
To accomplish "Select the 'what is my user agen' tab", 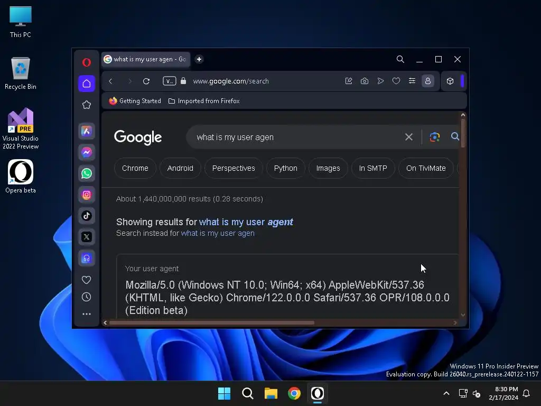I will (x=146, y=59).
